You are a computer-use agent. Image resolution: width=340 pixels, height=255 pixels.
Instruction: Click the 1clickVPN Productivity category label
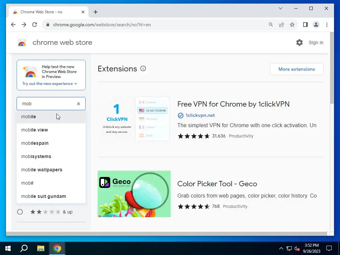click(x=241, y=136)
